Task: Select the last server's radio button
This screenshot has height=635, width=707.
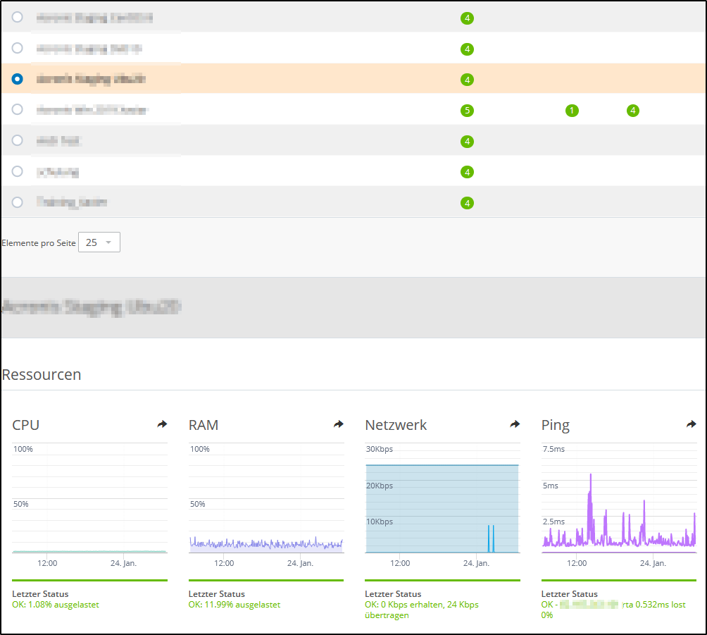Action: coord(16,202)
